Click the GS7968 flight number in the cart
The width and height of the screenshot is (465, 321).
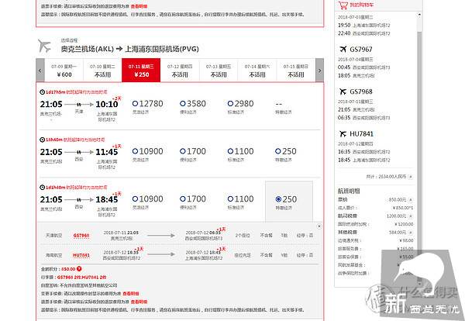361,91
